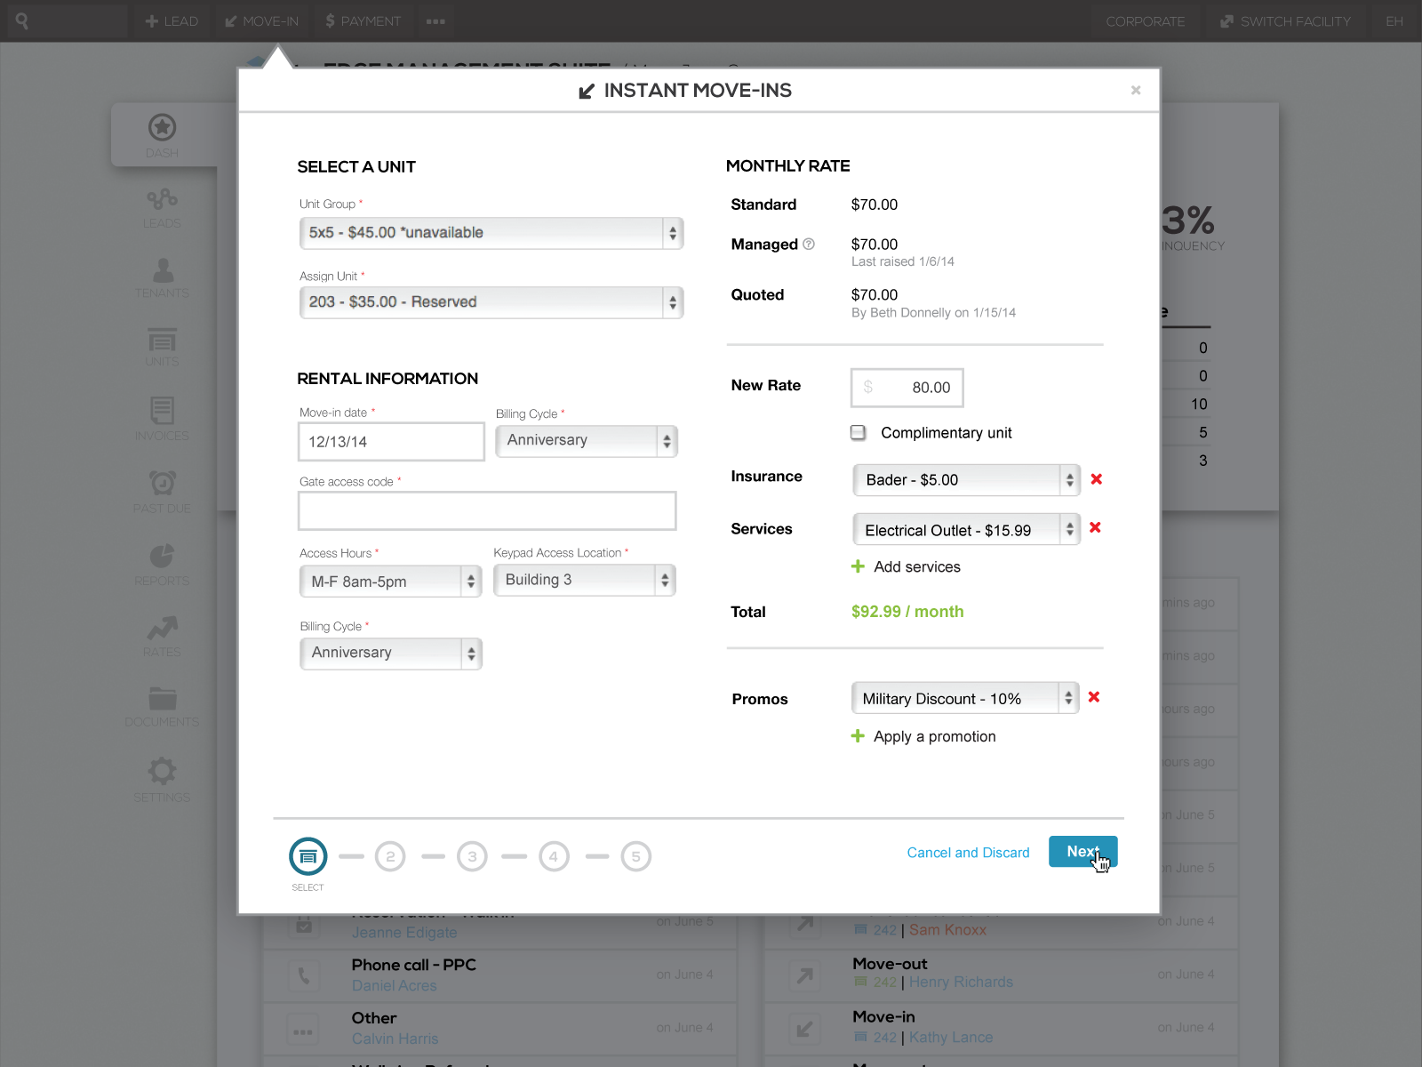Click Cancel and Discard link
The image size is (1422, 1067).
click(x=968, y=853)
